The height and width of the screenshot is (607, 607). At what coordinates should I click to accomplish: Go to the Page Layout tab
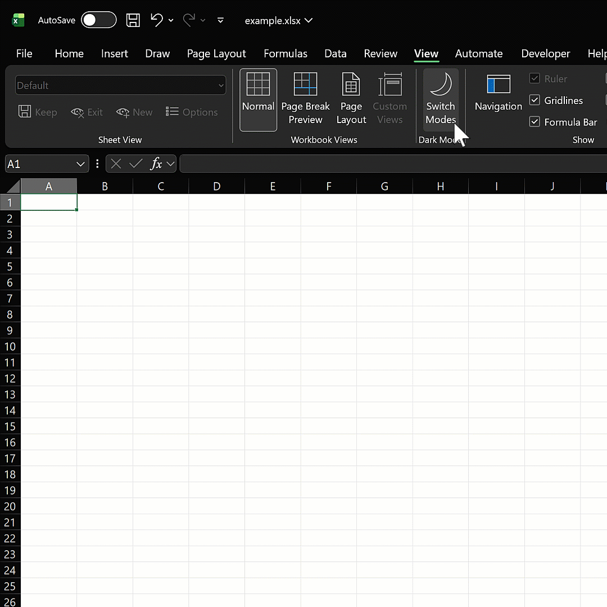(x=216, y=53)
